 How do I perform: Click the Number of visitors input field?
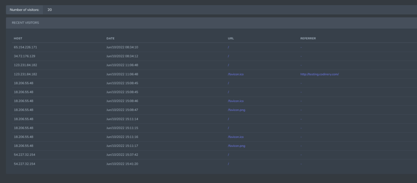(x=228, y=9)
